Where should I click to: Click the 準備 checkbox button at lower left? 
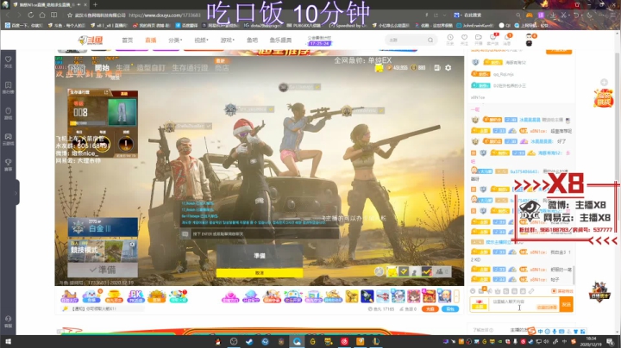tap(103, 270)
